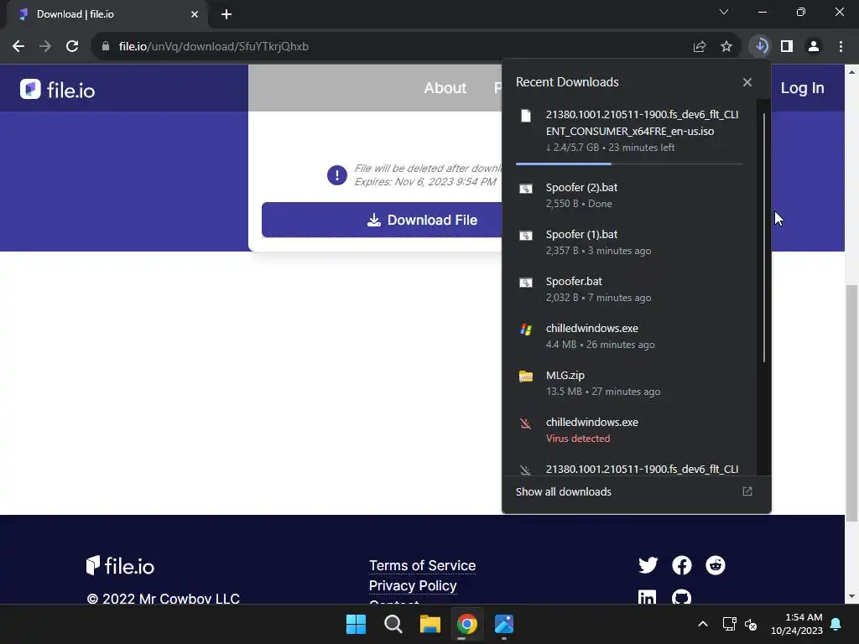Show hidden system tray icons
This screenshot has height=644, width=859.
click(703, 624)
